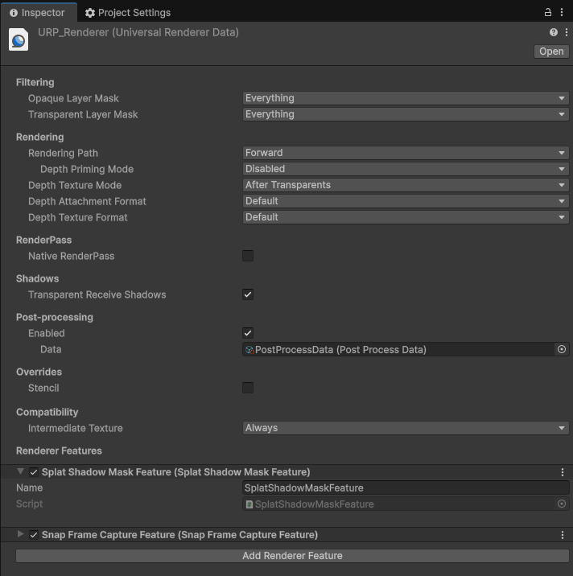The image size is (573, 576).
Task: Open Splat Shadow Mask Feature options menu
Action: point(563,472)
